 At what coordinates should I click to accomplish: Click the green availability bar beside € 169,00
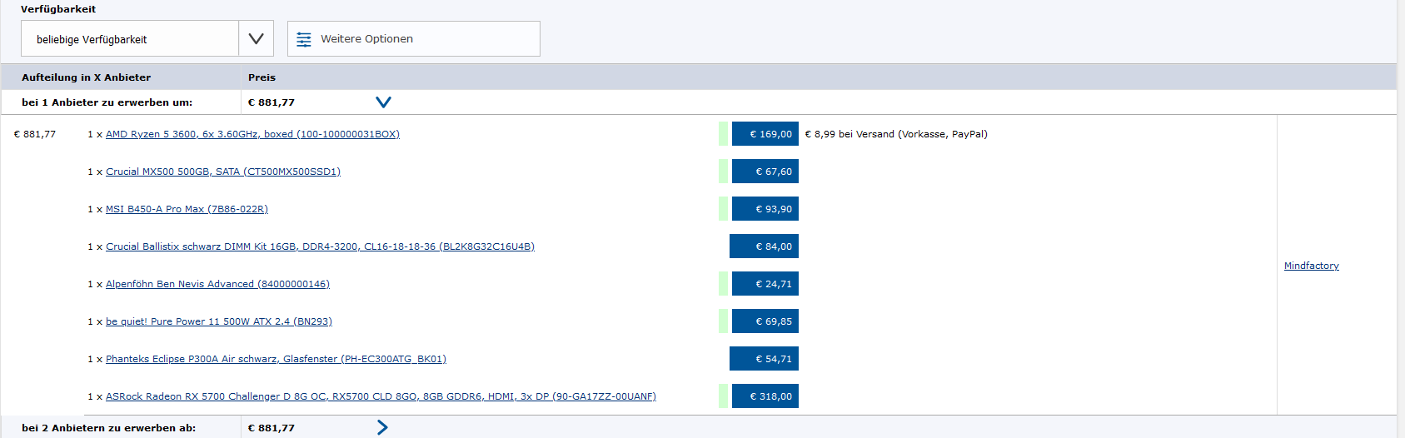point(724,133)
